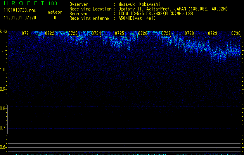Screen dimensions: 244x155
Task: Click the 1.0 frequency axis label
Action: point(3,70)
